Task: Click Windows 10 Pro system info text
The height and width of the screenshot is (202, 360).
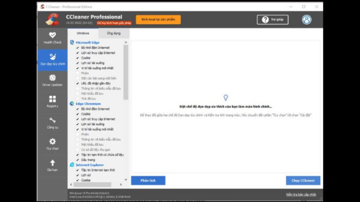Action: pyautogui.click(x=89, y=193)
